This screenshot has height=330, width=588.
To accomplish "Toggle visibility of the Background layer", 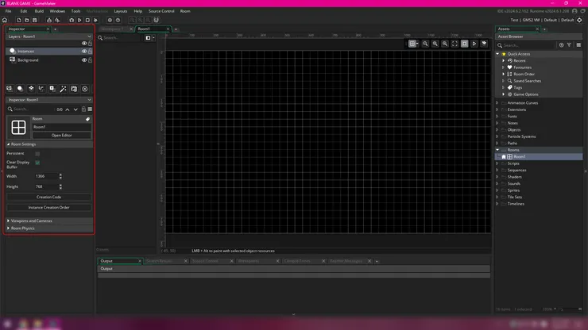I will 83,60.
